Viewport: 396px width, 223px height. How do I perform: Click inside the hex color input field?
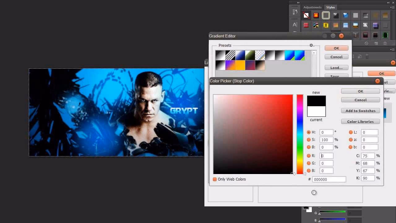329,179
